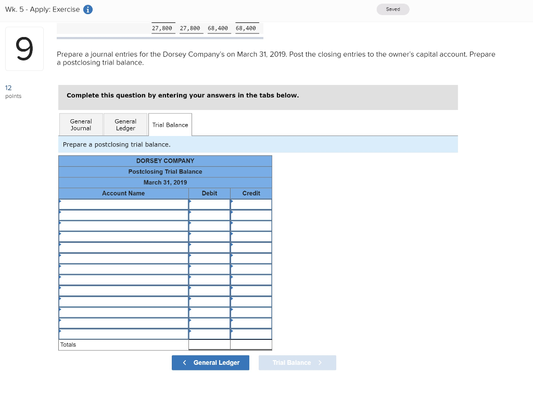Click the second row Debit input cell

(209, 215)
